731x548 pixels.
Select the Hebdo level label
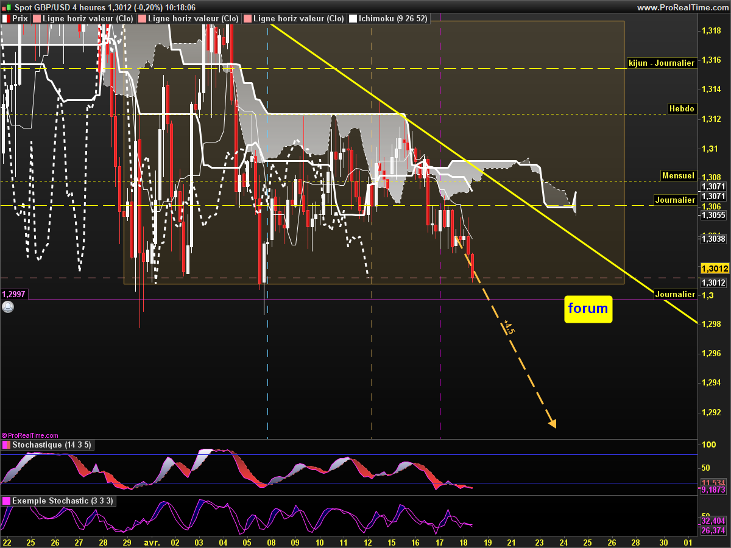681,109
